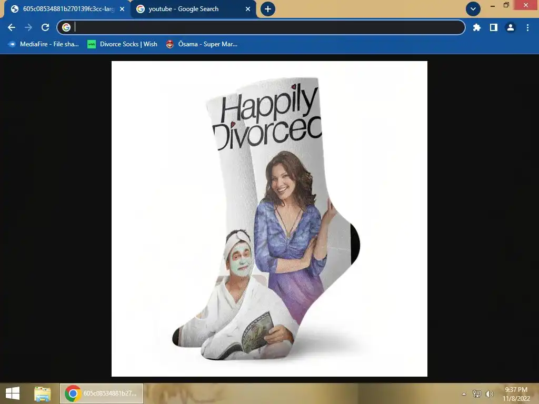
Task: Open network status tray icon
Action: [477, 394]
